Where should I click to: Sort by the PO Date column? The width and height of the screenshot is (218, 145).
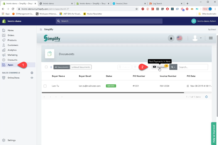click(191, 76)
